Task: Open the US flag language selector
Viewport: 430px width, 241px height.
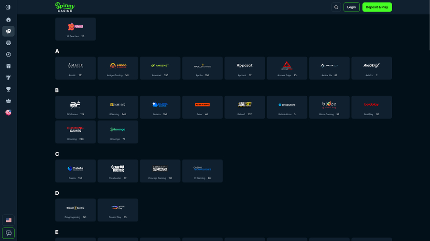Action: (9, 220)
